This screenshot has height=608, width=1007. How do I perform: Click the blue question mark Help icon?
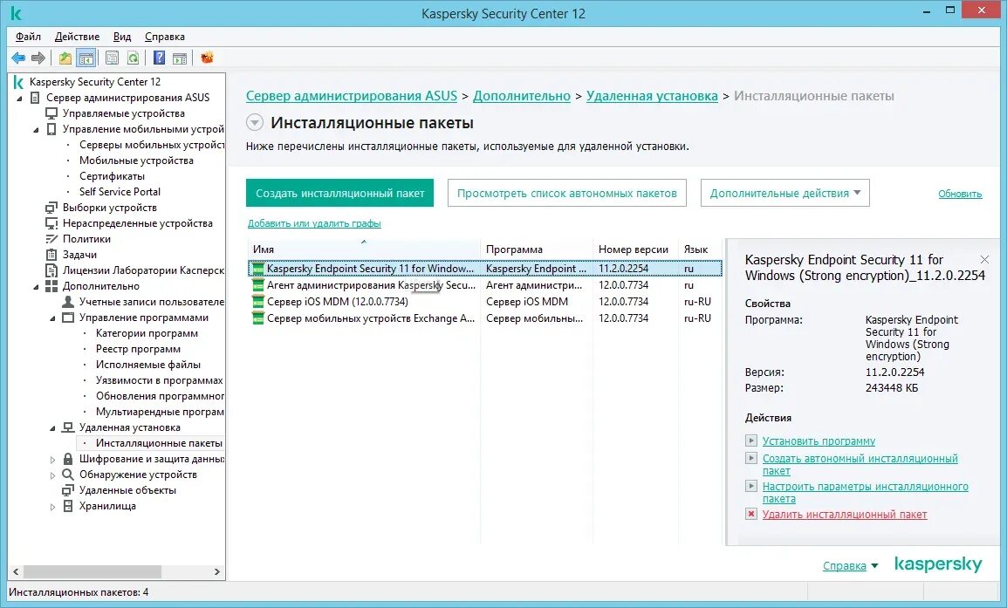(x=160, y=58)
